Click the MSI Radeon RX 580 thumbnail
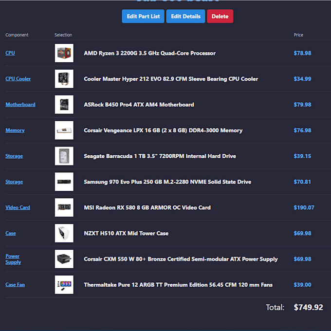The height and width of the screenshot is (331, 331). 64,207
